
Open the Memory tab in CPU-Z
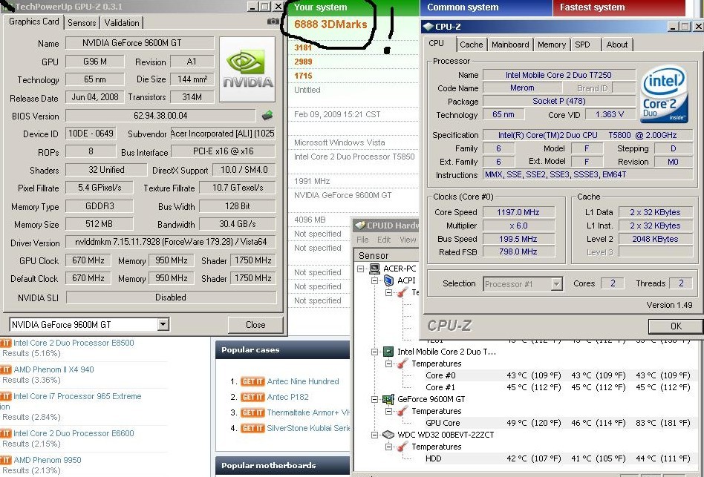point(551,45)
